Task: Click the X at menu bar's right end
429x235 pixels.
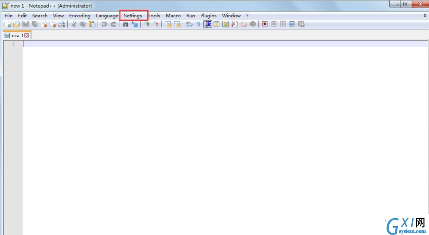Action: 425,15
